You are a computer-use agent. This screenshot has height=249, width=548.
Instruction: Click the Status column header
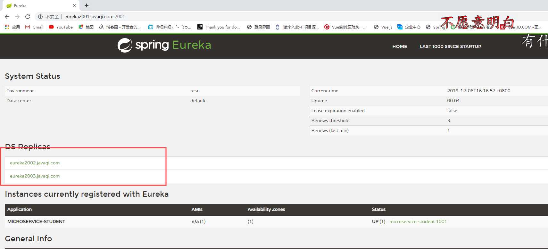379,209
